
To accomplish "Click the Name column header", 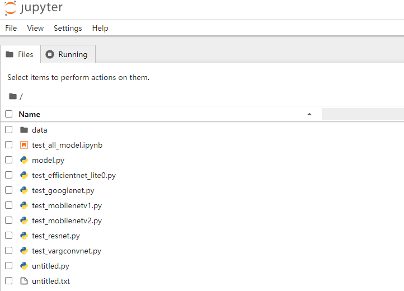I will 29,114.
